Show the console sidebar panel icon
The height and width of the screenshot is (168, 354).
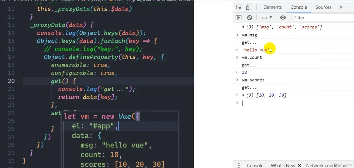pos(238,18)
